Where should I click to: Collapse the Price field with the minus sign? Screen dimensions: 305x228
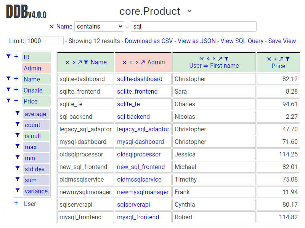click(16, 101)
